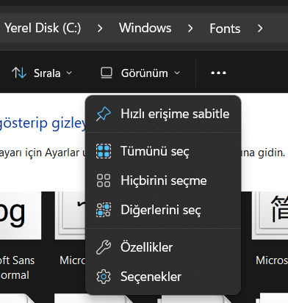Open the Sırala sort dropdown
The width and height of the screenshot is (288, 303).
click(x=42, y=73)
